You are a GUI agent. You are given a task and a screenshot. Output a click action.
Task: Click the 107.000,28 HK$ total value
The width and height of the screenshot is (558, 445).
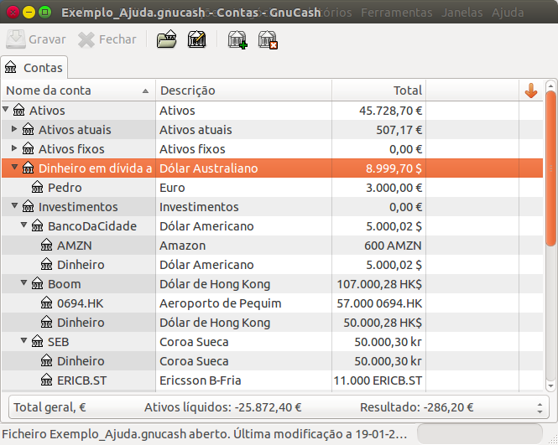[379, 284]
